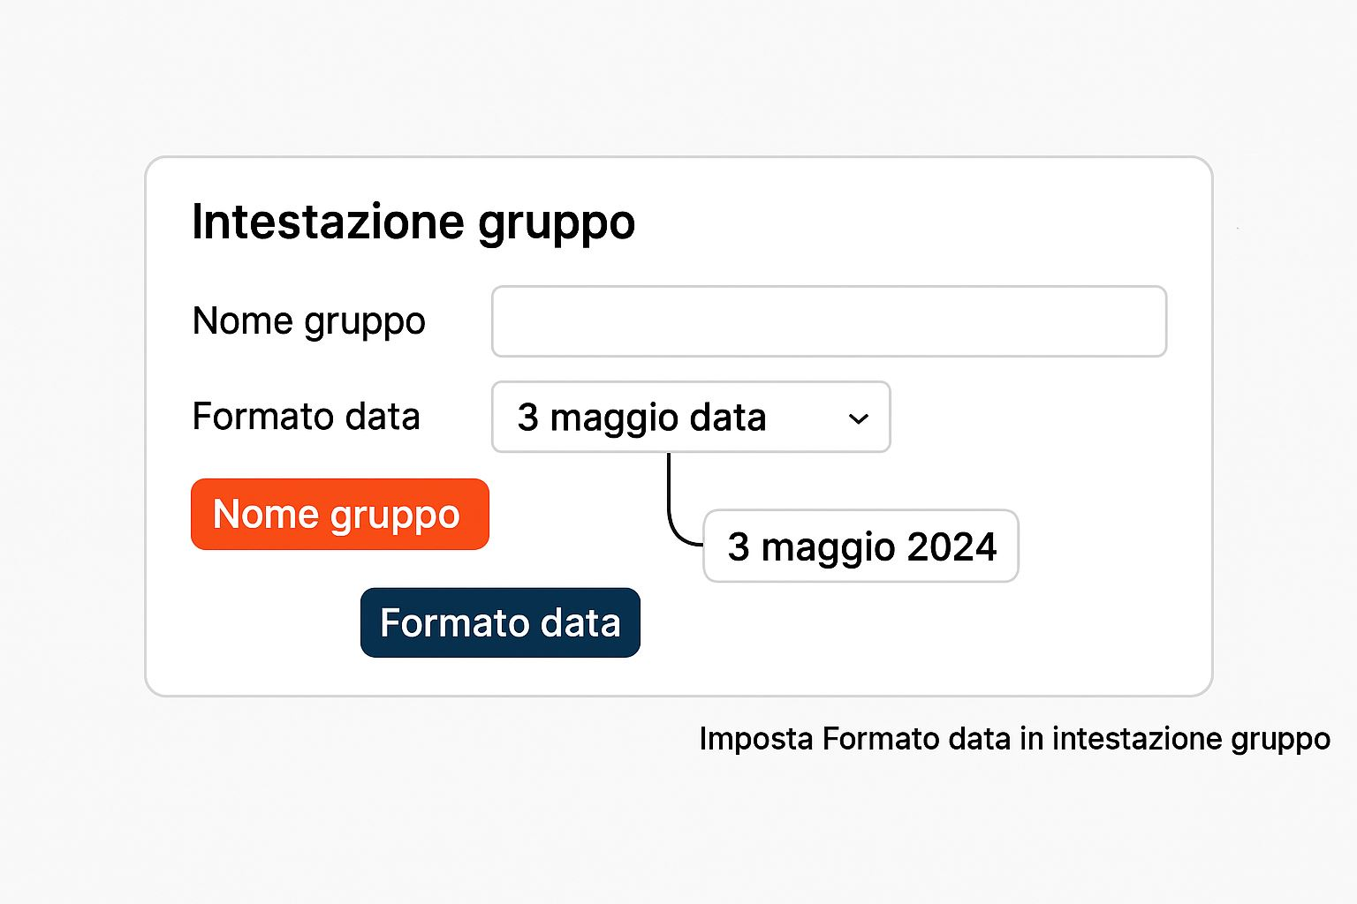Click 'intestazione gruppo' at the caption's end
This screenshot has width=1357, height=904.
1191,738
